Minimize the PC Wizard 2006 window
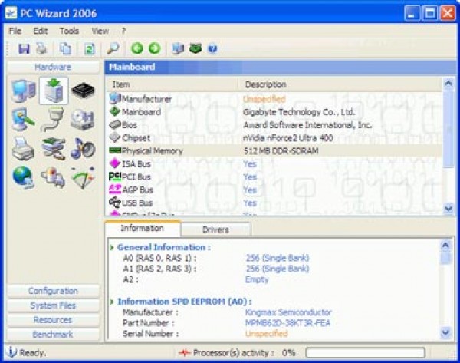The width and height of the screenshot is (460, 363). point(412,13)
